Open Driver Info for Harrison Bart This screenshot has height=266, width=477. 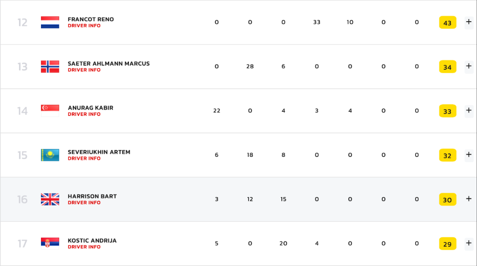coord(84,203)
